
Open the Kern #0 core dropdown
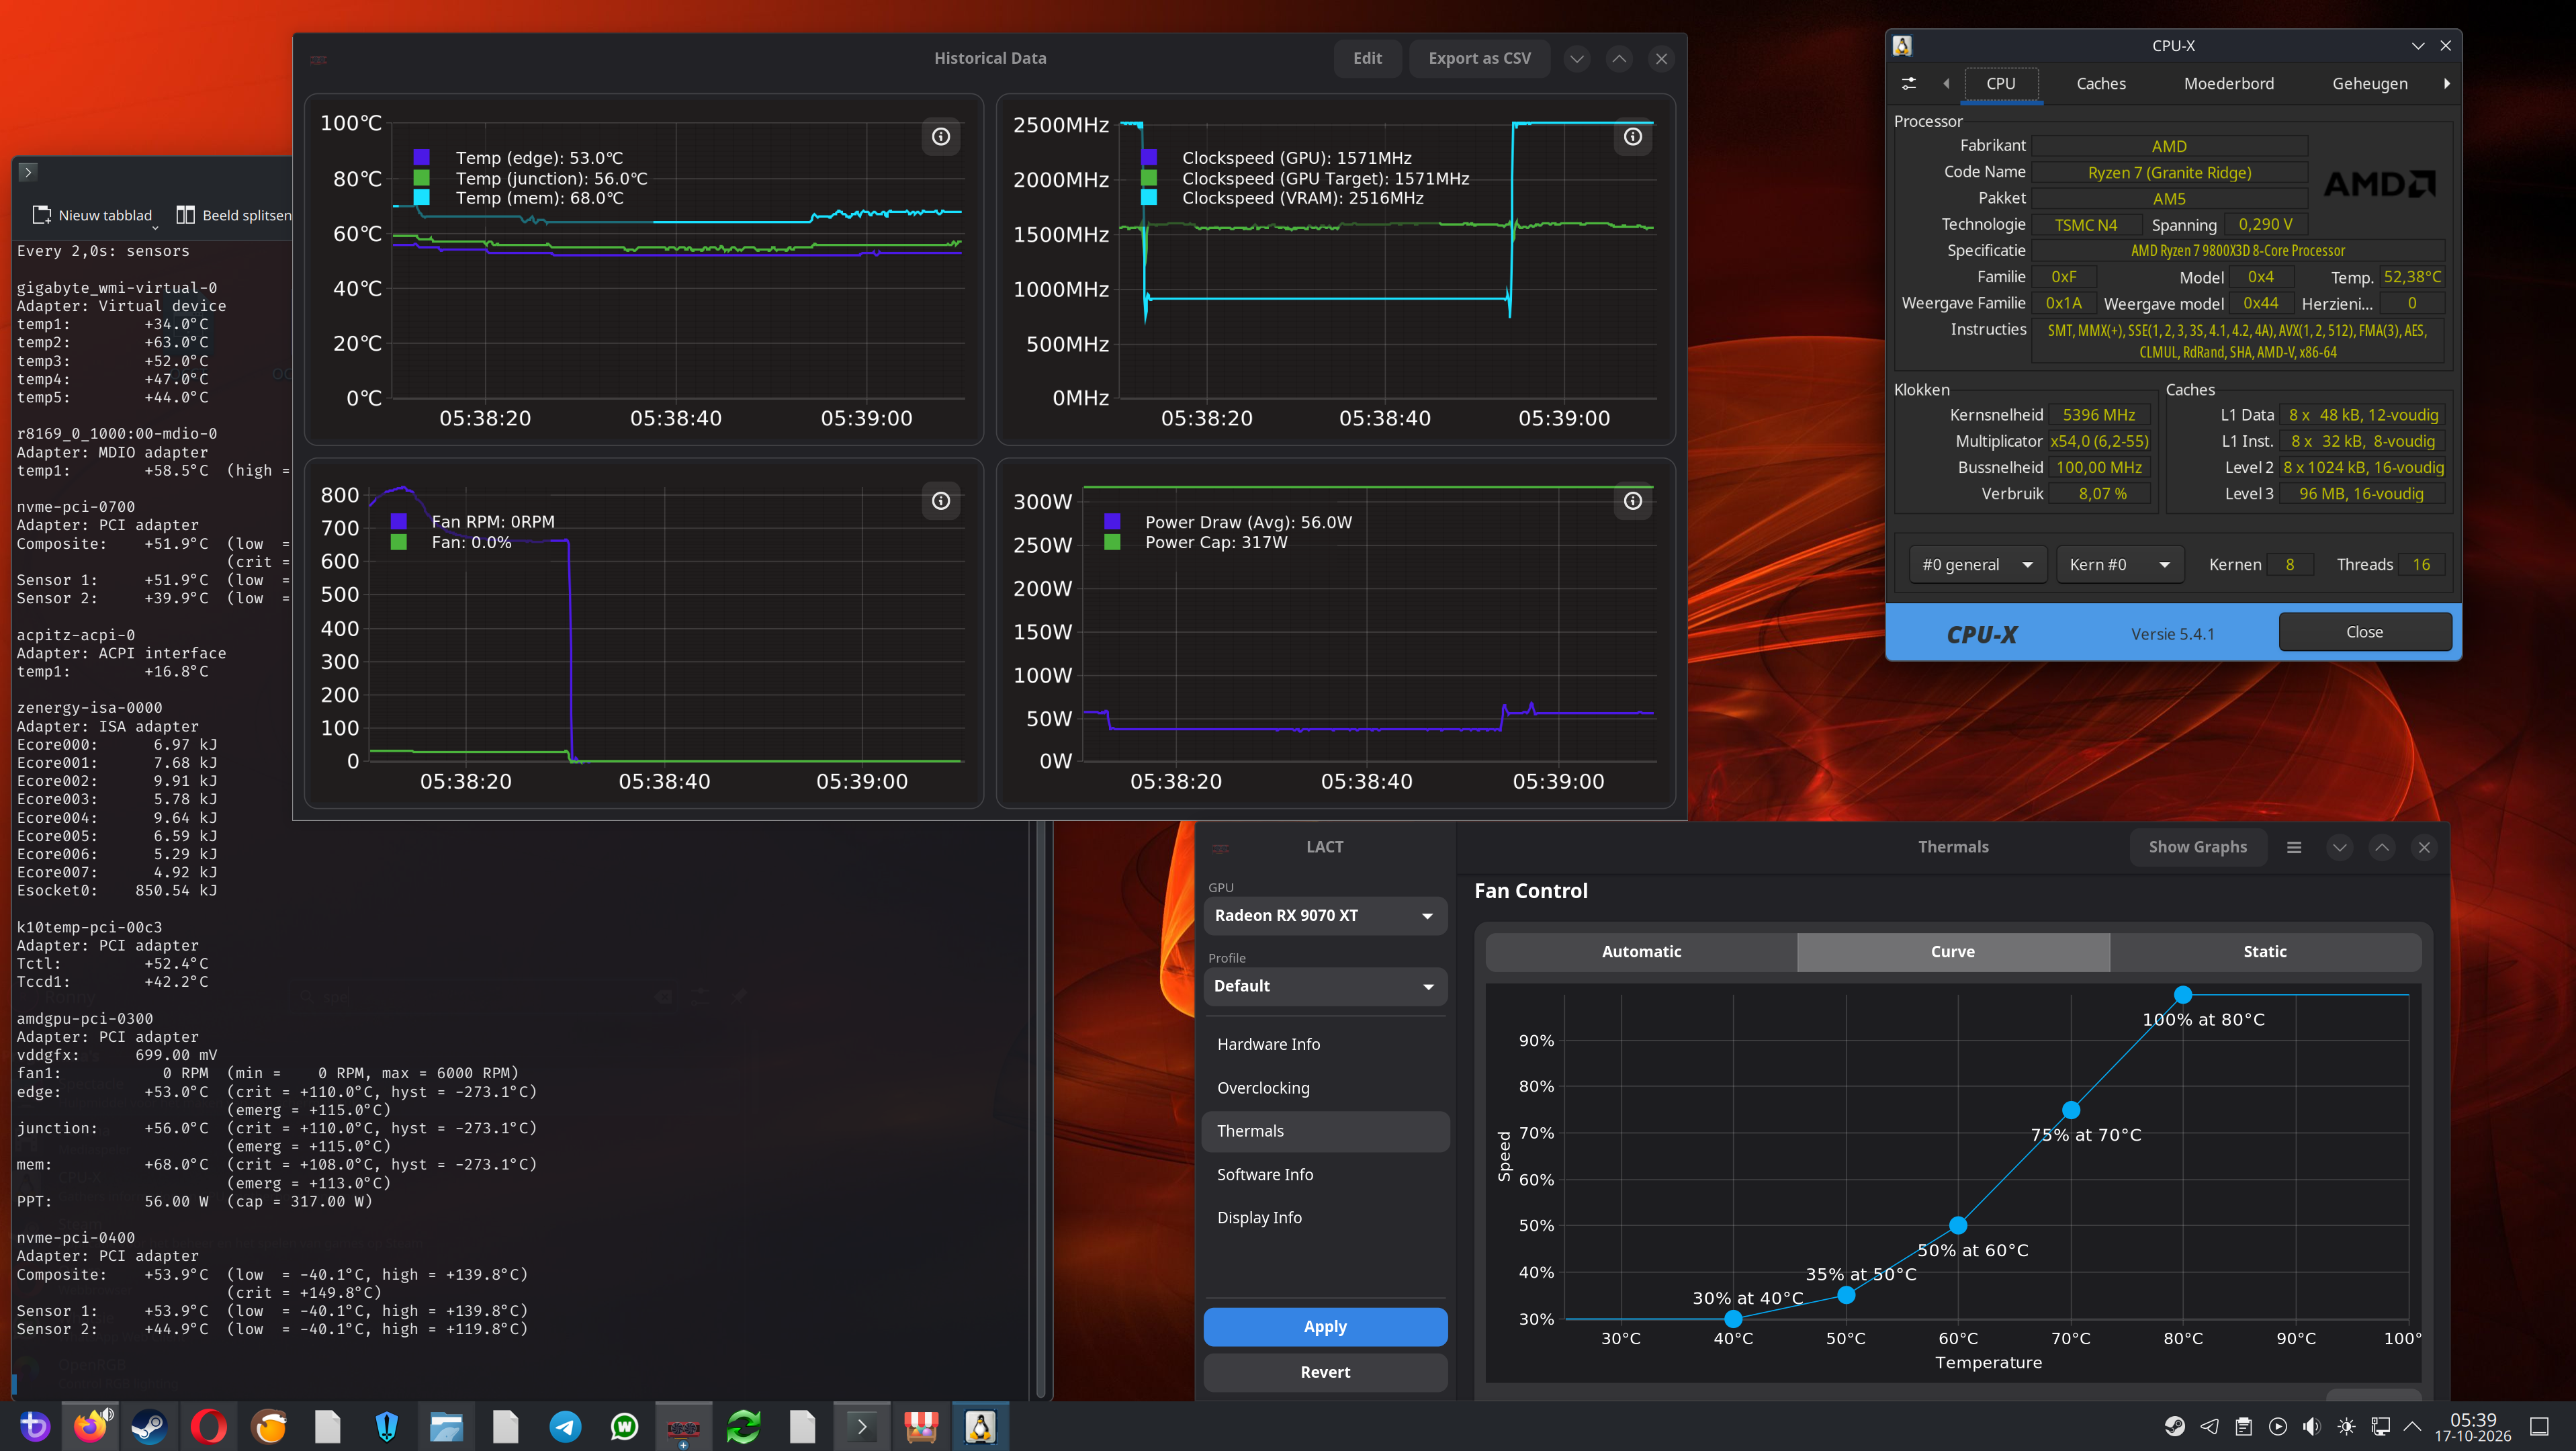click(2119, 565)
